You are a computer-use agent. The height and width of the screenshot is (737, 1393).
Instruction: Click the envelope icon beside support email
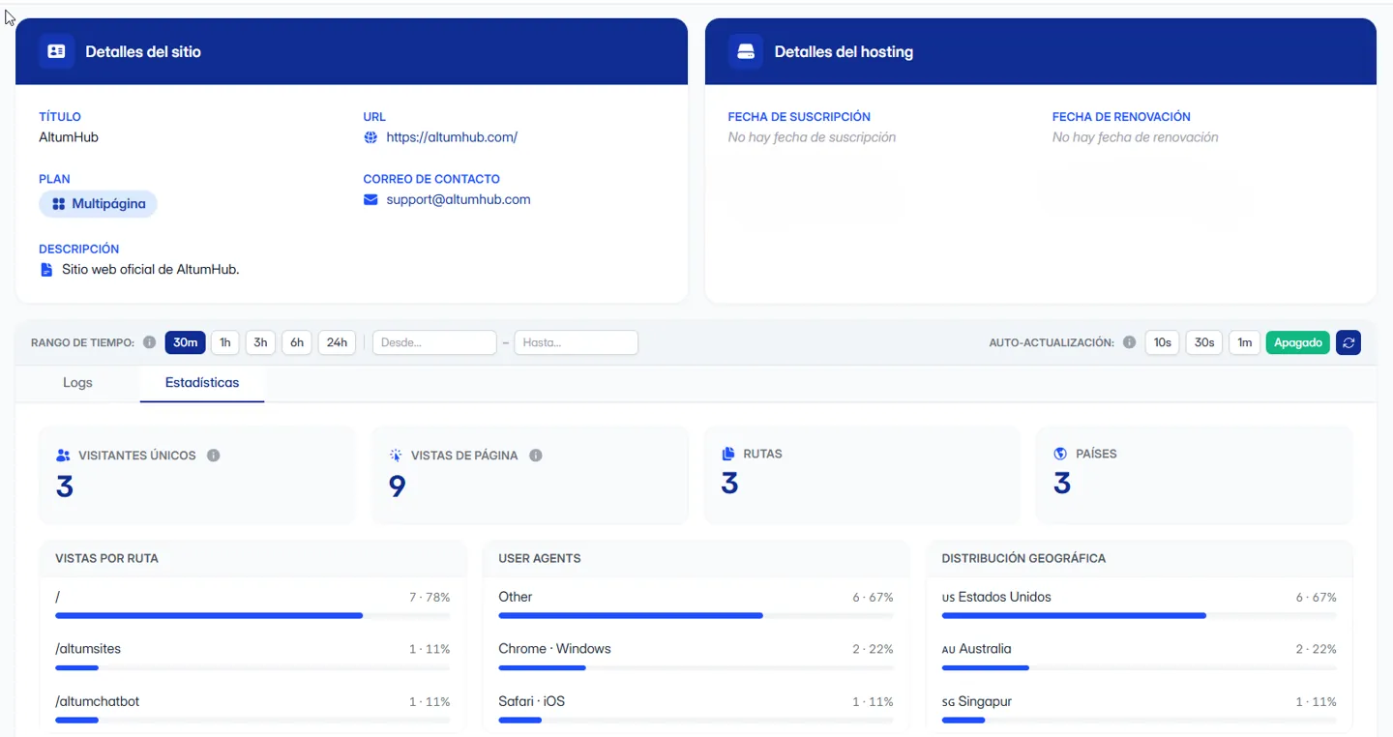click(370, 200)
